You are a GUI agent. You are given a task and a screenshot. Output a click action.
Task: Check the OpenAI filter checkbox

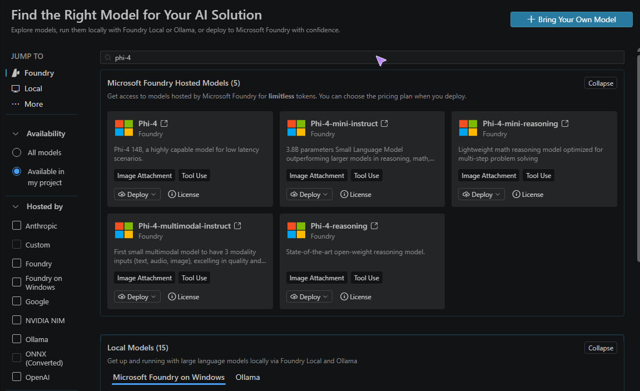tap(17, 377)
